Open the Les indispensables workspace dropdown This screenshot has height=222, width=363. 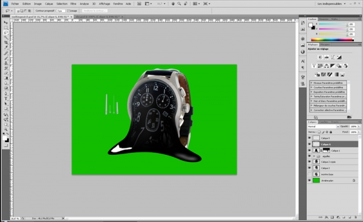pyautogui.click(x=332, y=4)
